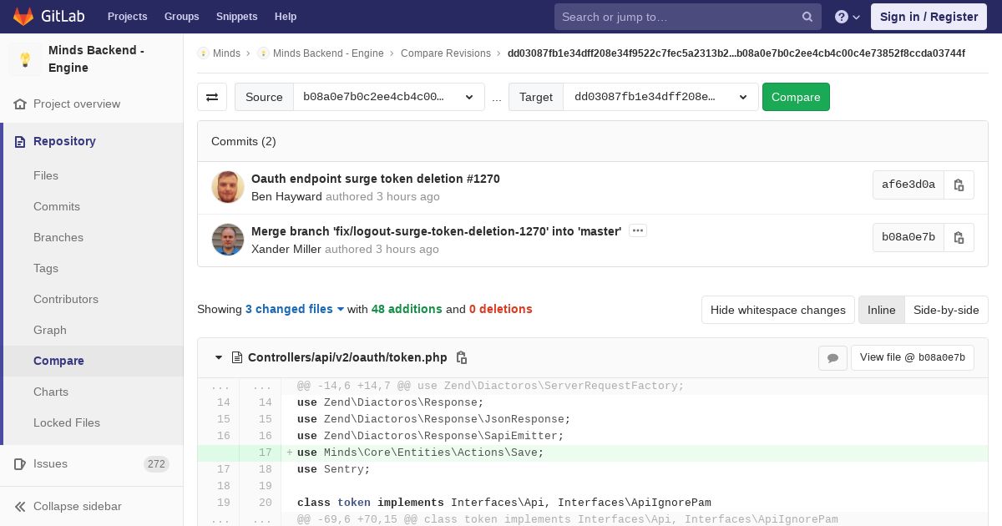
Task: Switch diff view to Inline
Action: click(x=881, y=310)
